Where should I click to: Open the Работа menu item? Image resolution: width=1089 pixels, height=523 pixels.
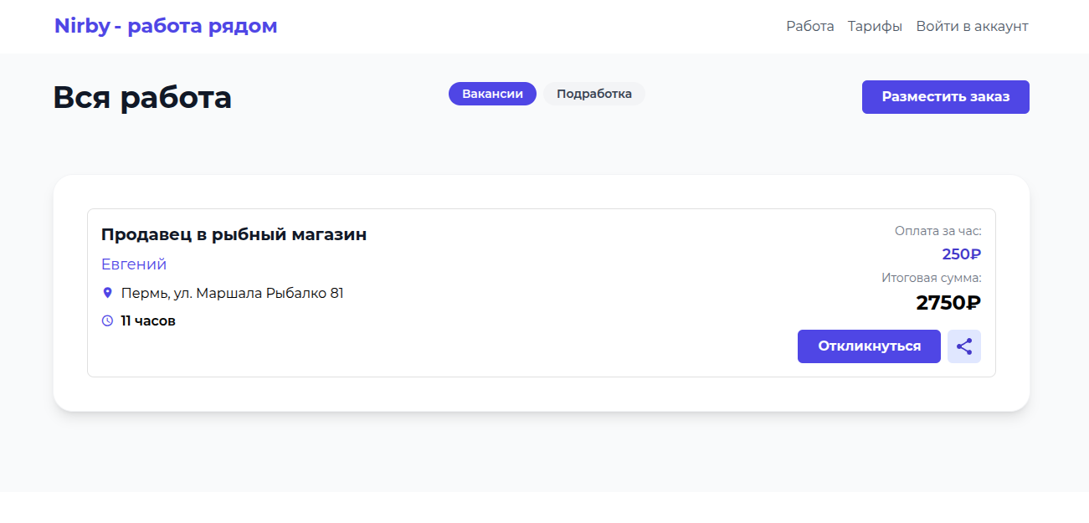coord(809,26)
